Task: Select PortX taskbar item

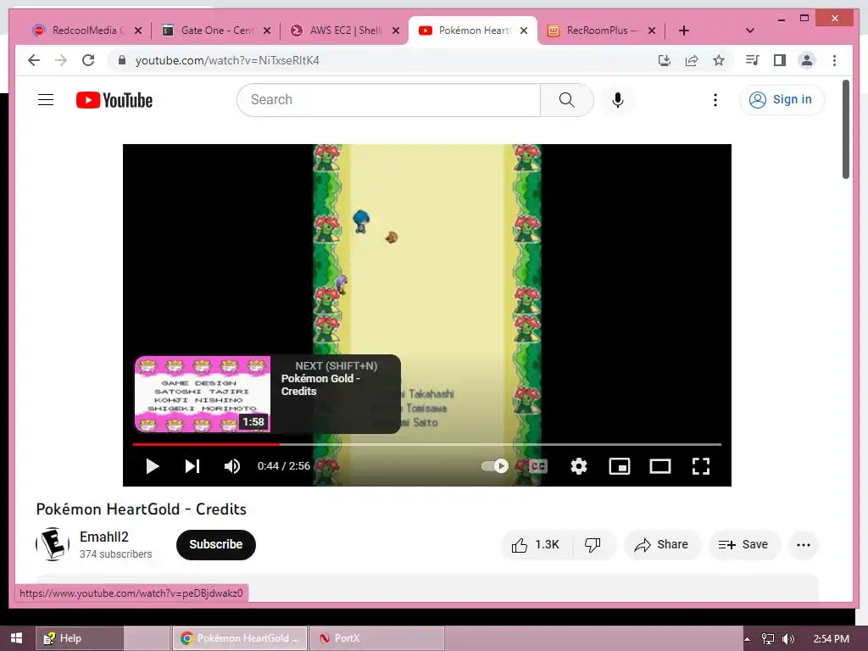Action: [376, 638]
